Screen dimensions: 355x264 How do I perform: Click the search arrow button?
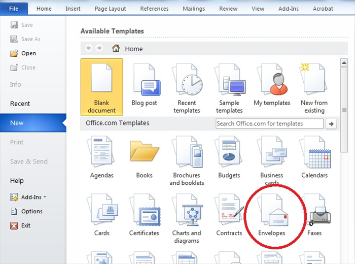coord(331,124)
